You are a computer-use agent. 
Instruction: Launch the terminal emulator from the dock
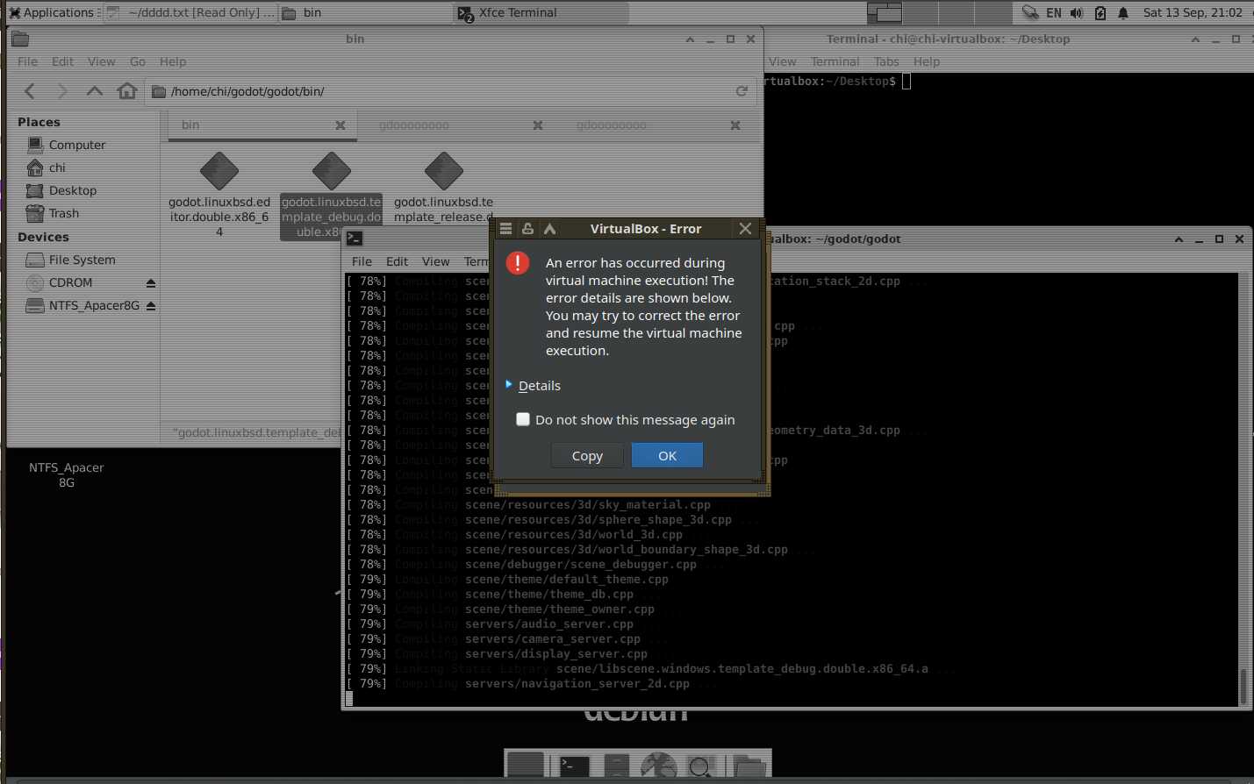point(575,766)
